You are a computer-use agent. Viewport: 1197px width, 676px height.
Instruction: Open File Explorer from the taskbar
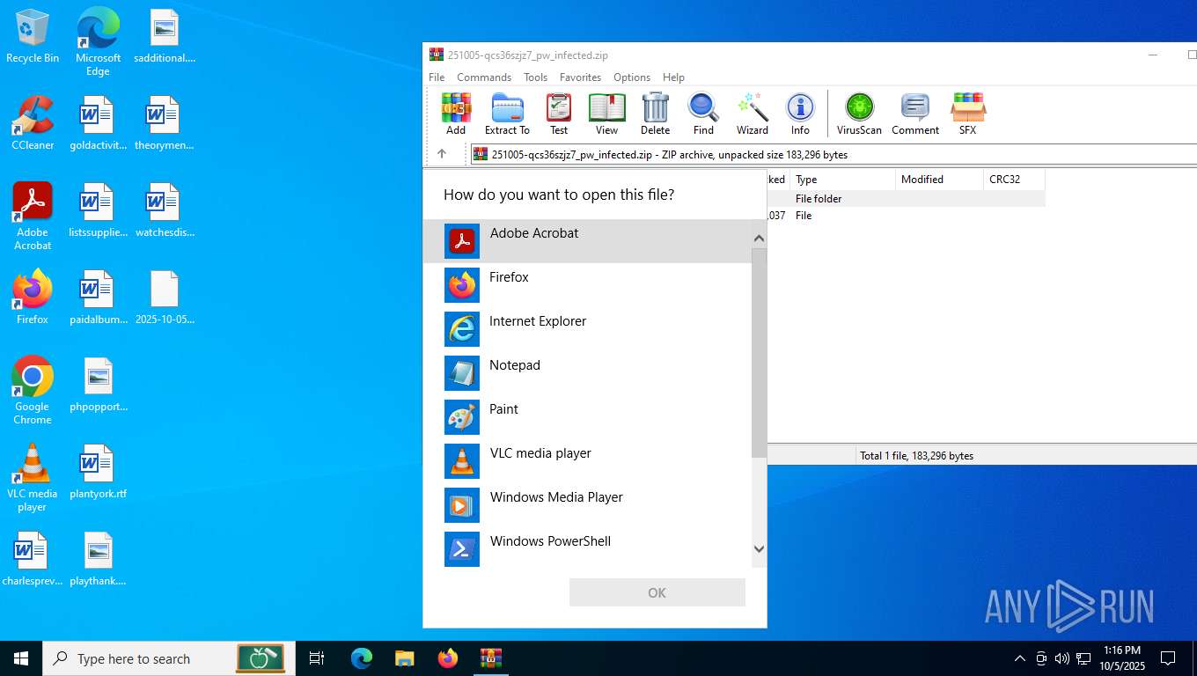pyautogui.click(x=404, y=658)
